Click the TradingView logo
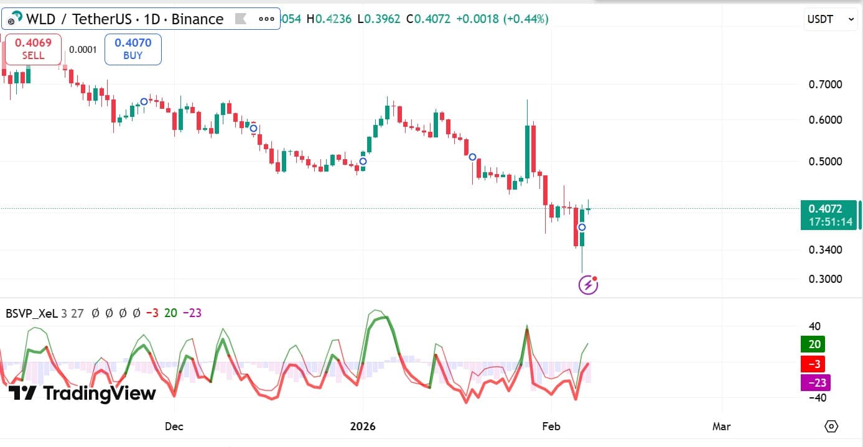 (x=82, y=393)
